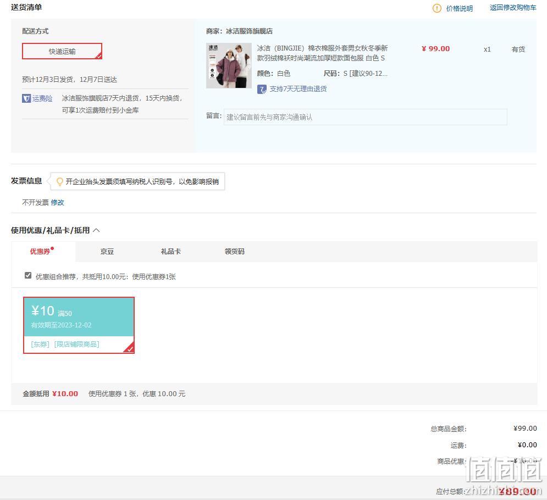
Task: Click 支持7天无理由退货 text
Action: [299, 89]
